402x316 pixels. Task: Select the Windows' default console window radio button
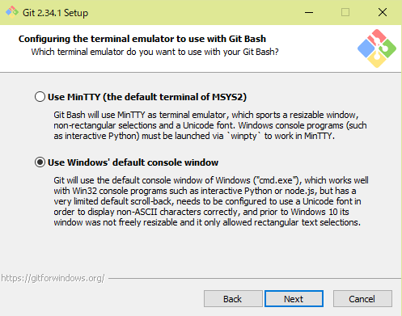coord(40,162)
